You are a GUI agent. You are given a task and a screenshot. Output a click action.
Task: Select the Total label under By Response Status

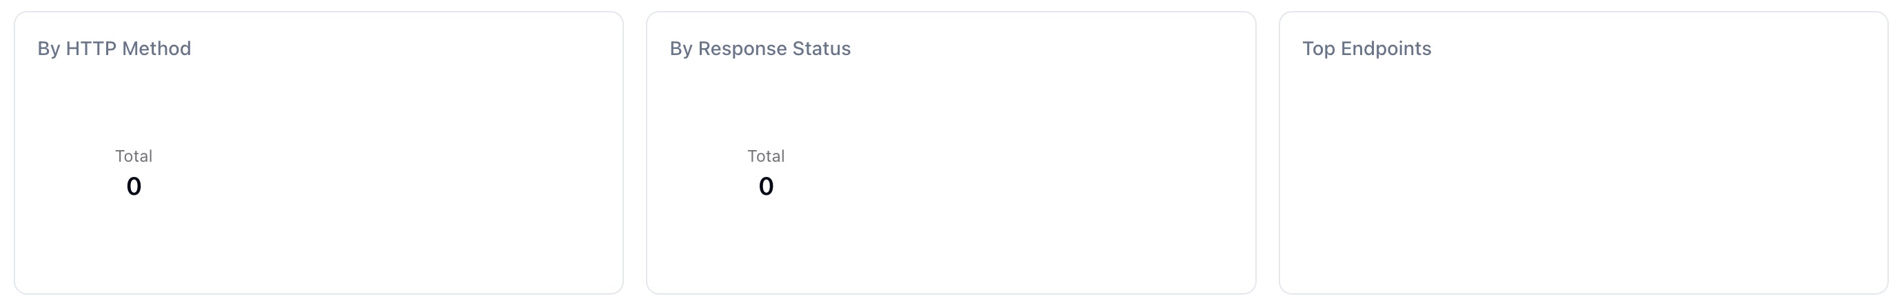[766, 156]
